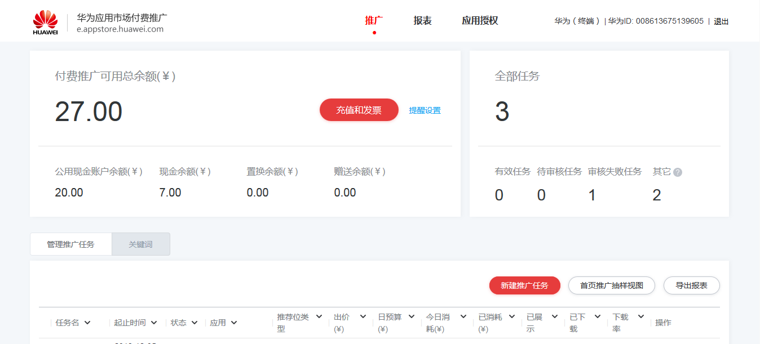Viewport: 760px width, 344px height.
Task: Click the 充值和发票 recharge button
Action: click(359, 110)
